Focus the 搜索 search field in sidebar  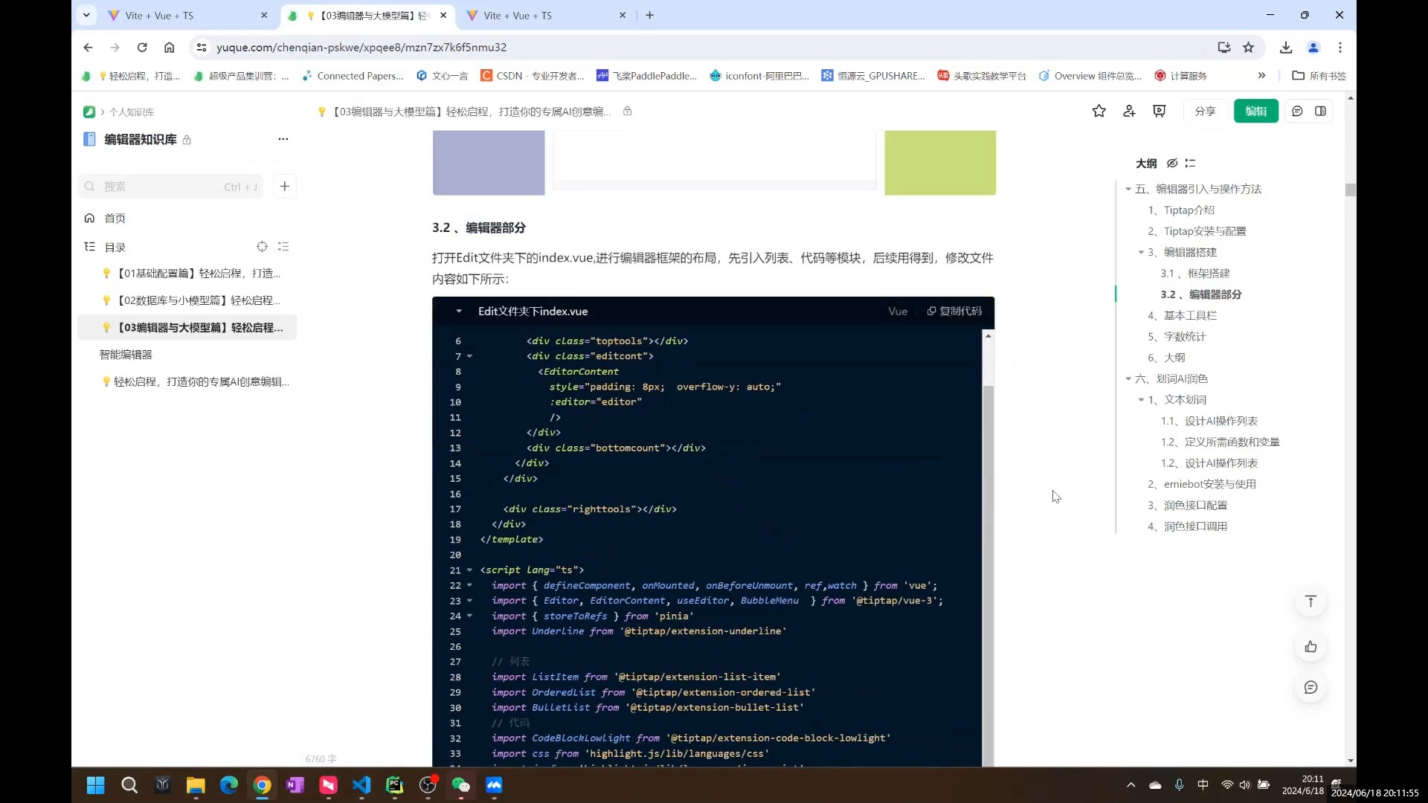tap(170, 187)
